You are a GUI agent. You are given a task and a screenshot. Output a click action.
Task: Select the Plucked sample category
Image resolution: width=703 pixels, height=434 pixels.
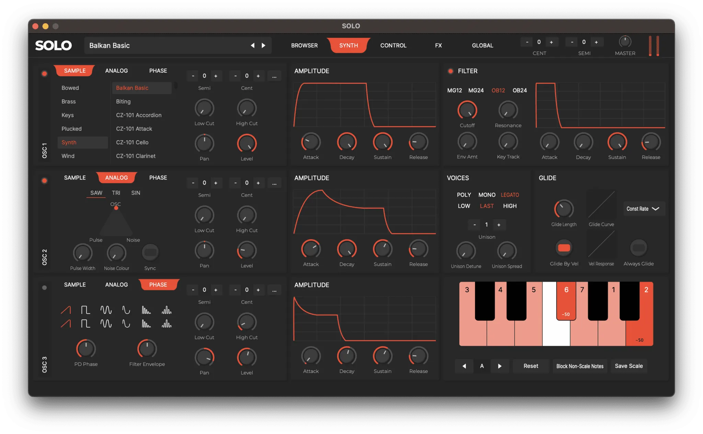point(71,129)
